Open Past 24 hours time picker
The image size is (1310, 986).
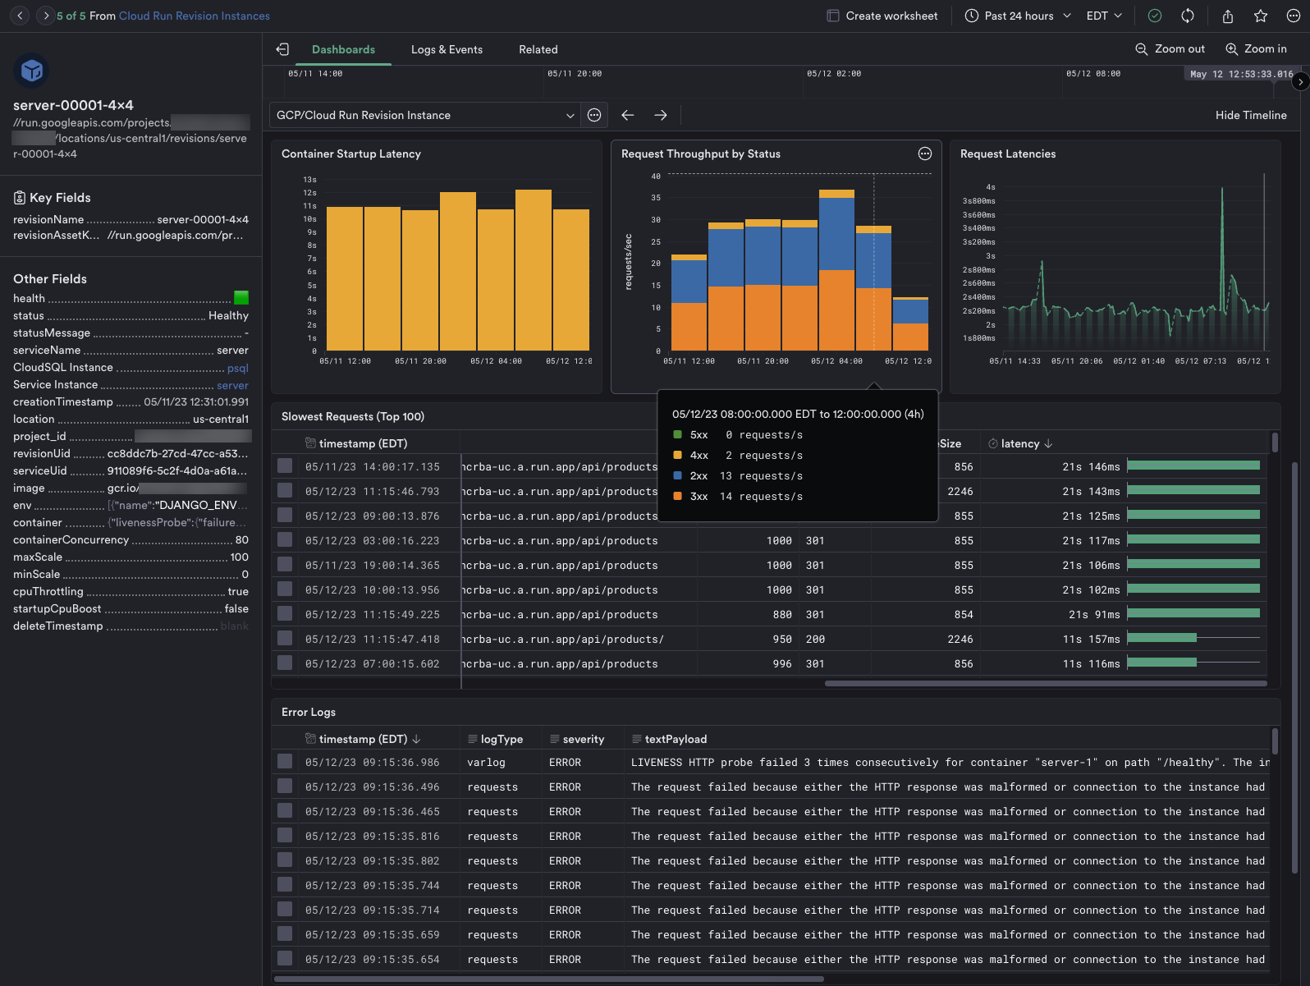(x=1019, y=16)
